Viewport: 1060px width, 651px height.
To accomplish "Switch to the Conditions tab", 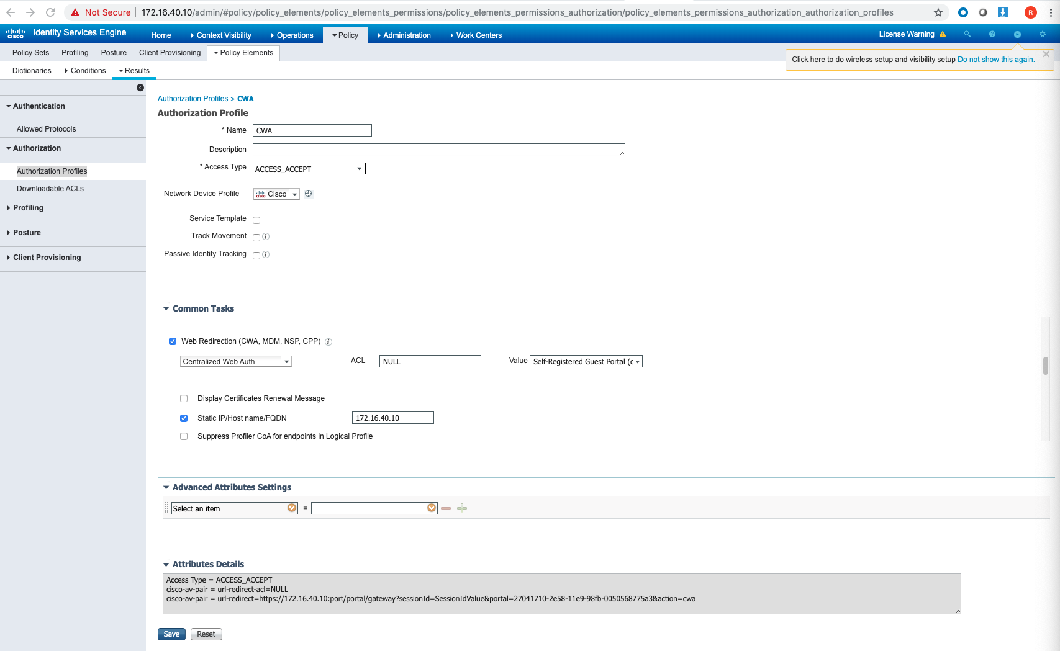I will [88, 70].
